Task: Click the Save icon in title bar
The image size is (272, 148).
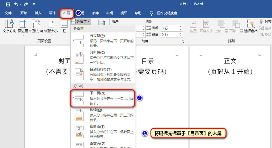Action: point(8,4)
